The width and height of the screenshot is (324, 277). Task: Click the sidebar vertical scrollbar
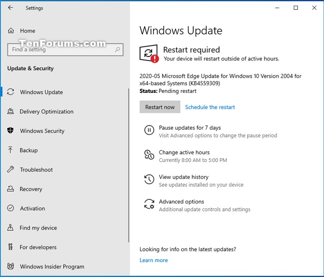(129, 166)
